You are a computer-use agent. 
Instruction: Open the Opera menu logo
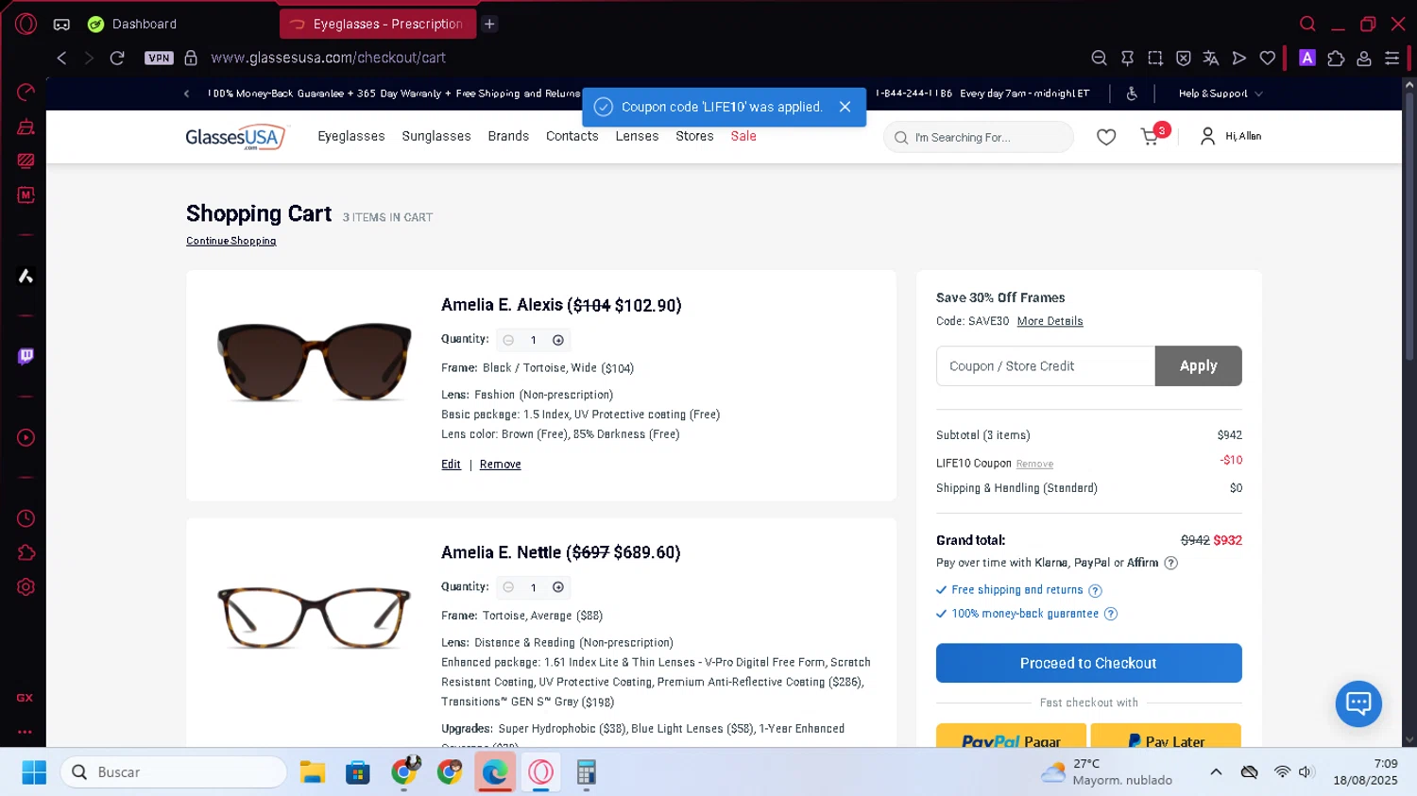pyautogui.click(x=26, y=24)
